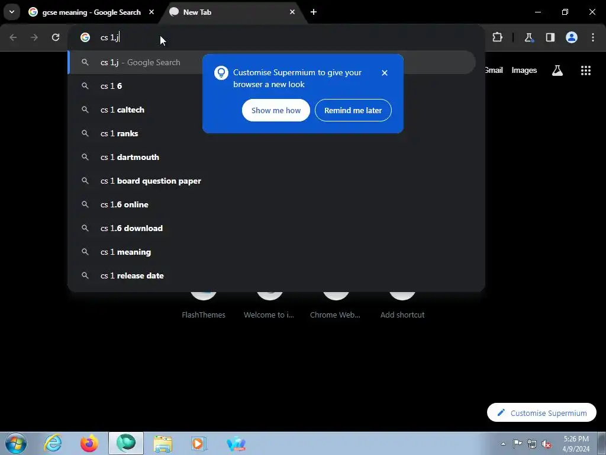Choose the 'cs 1 caltech' suggestion
The image size is (606, 455).
pyautogui.click(x=272, y=110)
